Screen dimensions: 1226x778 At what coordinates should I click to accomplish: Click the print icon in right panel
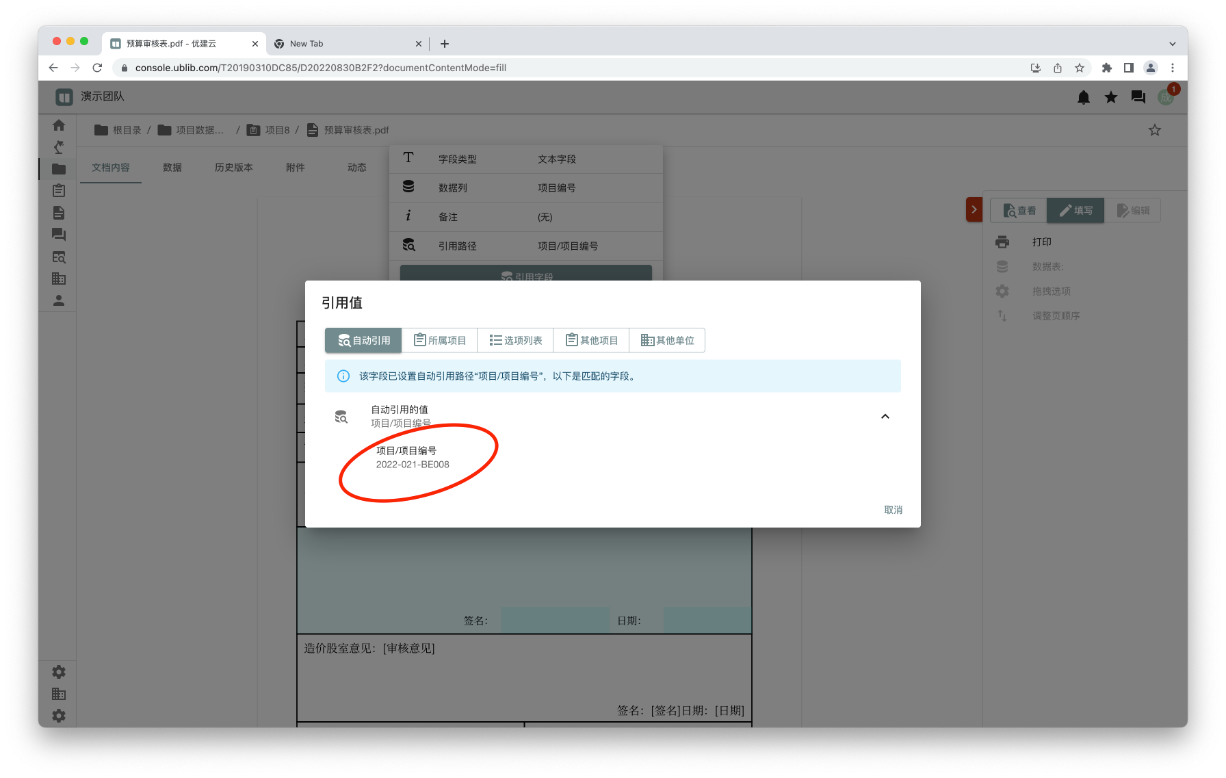[1002, 242]
